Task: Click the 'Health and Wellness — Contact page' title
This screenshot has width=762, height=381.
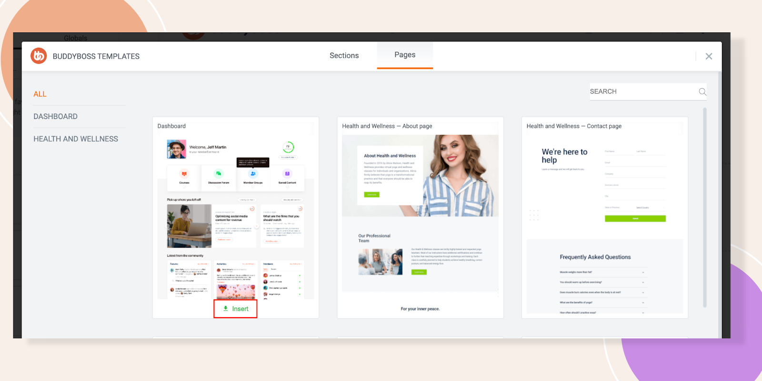Action: 574,126
